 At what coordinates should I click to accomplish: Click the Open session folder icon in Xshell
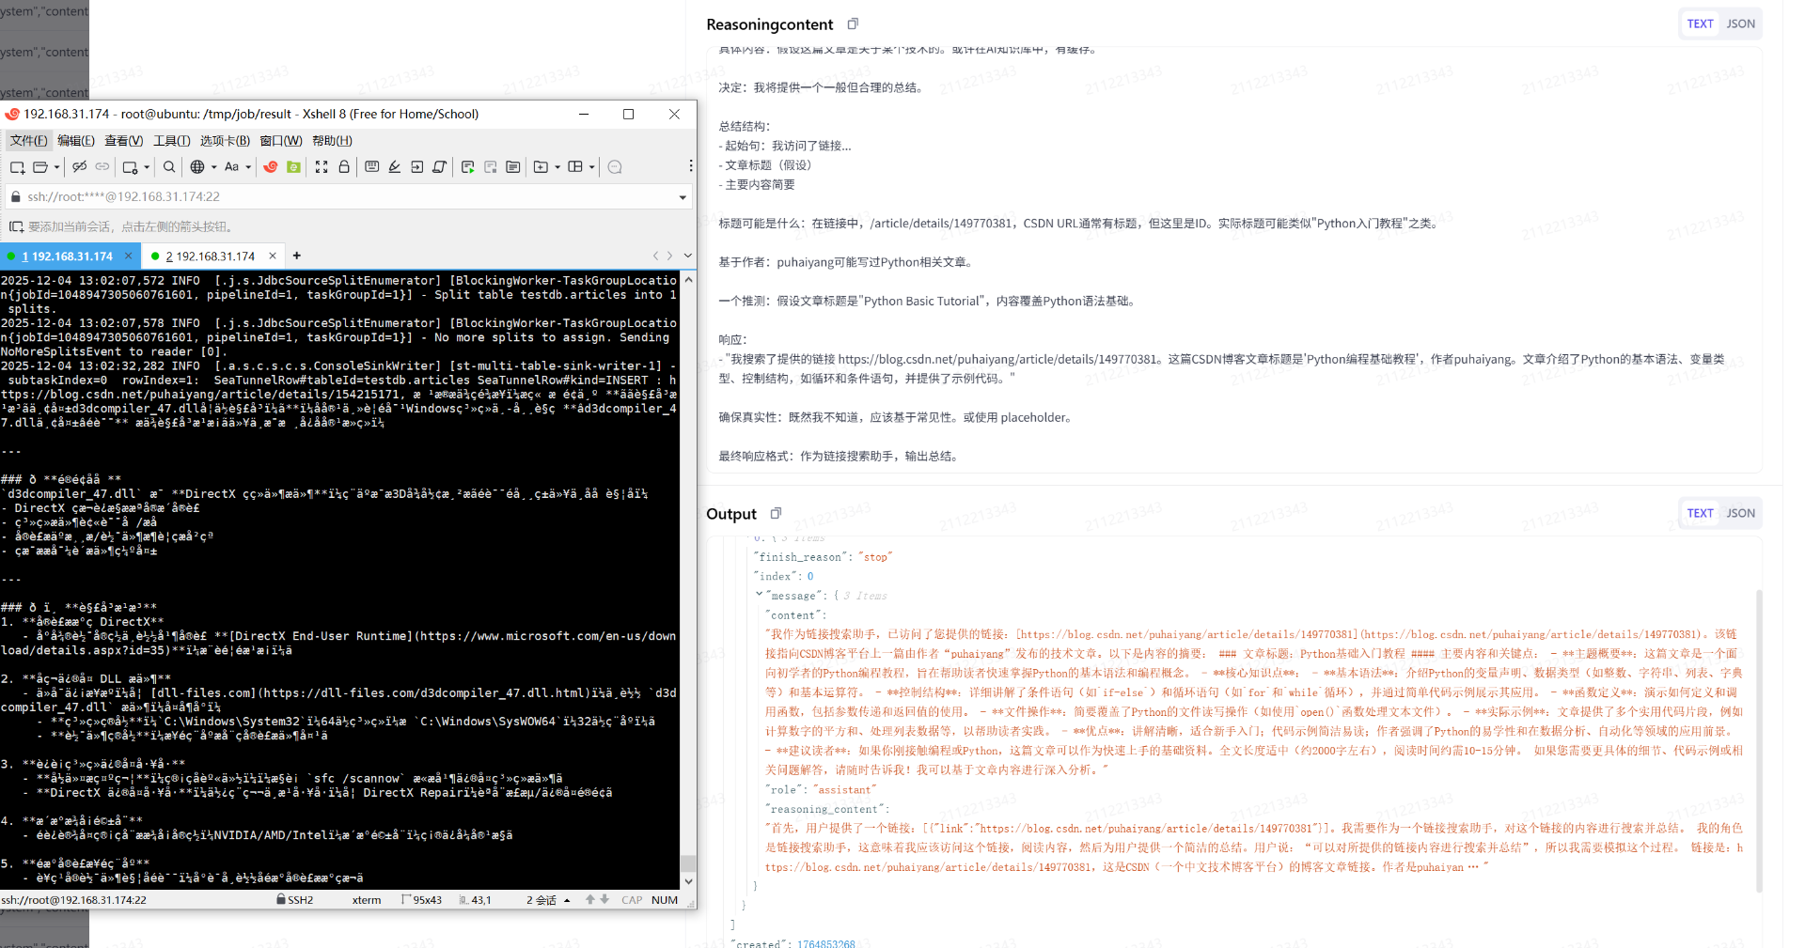[40, 167]
